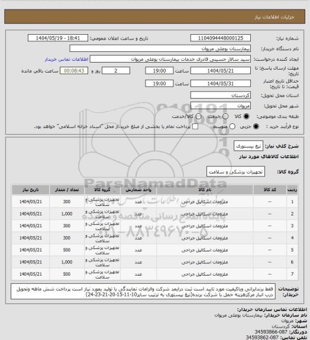Click the buyer name field بیمارستان بوعلی مریوان
The width and height of the screenshot is (310, 340).
point(160,48)
